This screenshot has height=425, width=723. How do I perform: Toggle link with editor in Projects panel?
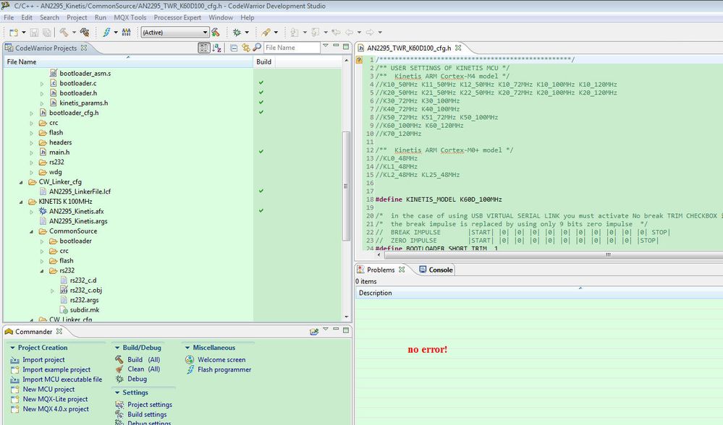click(245, 48)
